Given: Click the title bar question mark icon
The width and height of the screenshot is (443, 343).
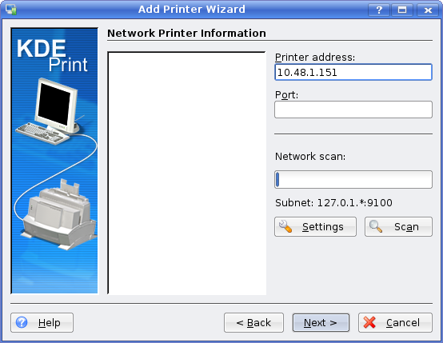Looking at the screenshot, I should point(379,10).
